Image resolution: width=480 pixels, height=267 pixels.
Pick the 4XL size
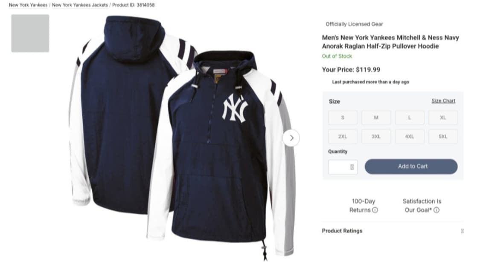[x=410, y=137]
